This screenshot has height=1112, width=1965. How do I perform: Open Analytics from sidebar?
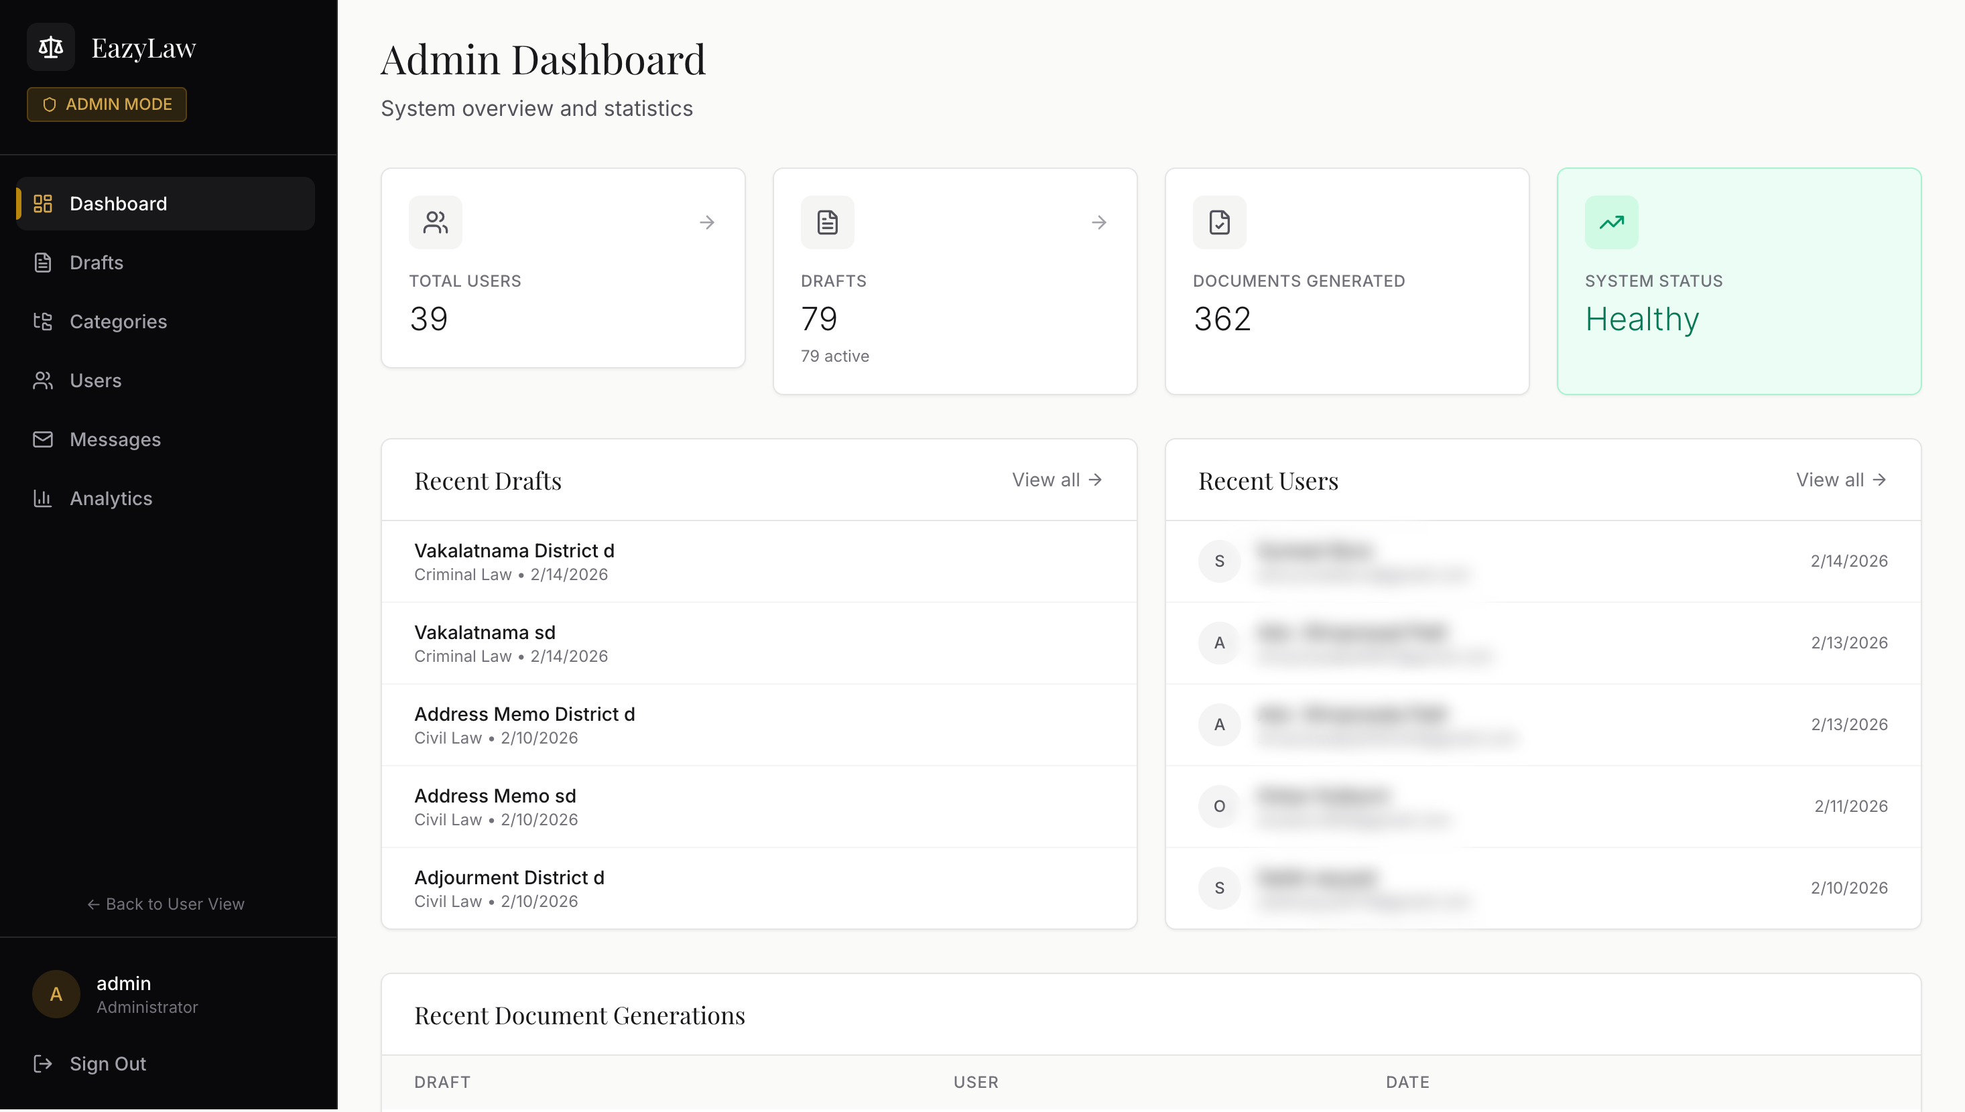point(111,498)
